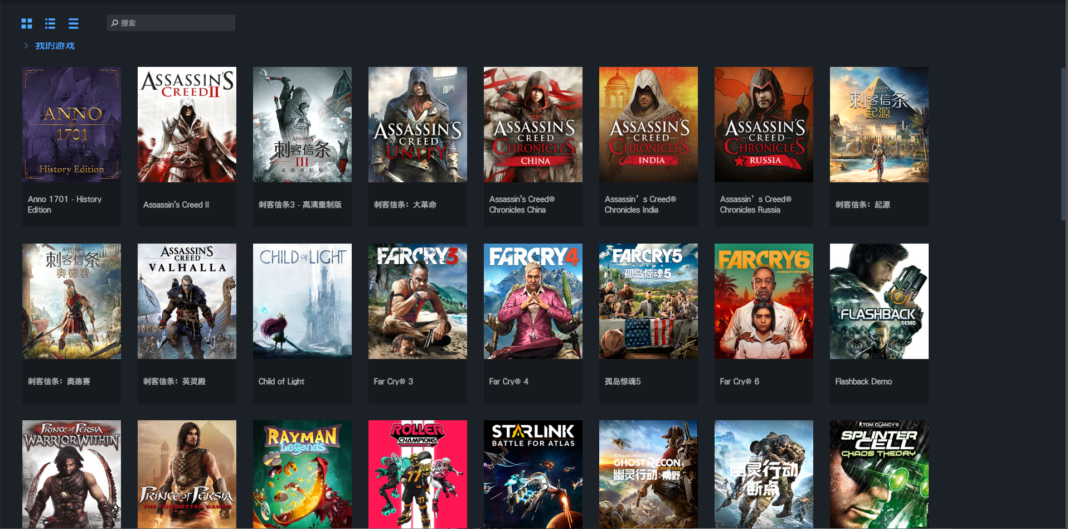
Task: Click the 'Assassin's Creed II' title text
Action: 176,205
